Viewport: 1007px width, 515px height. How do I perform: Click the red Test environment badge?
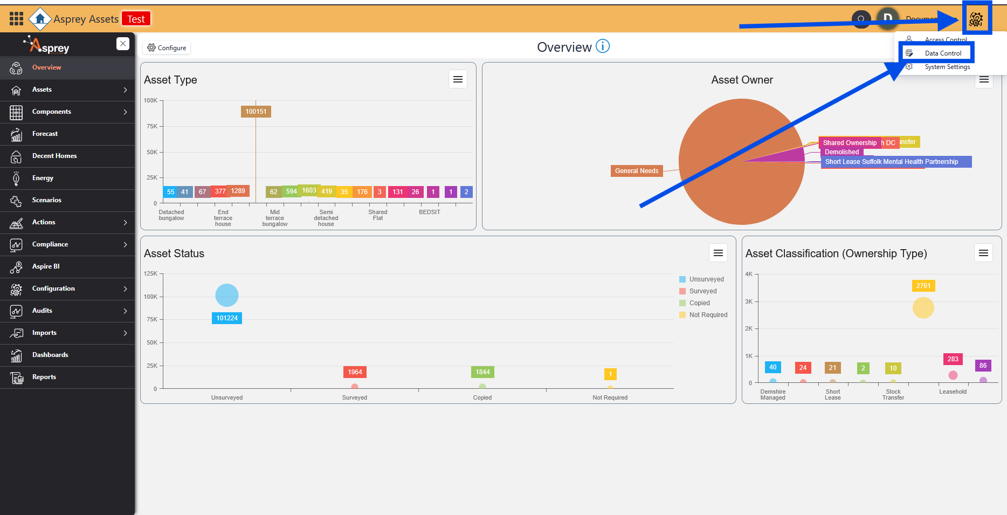point(136,19)
